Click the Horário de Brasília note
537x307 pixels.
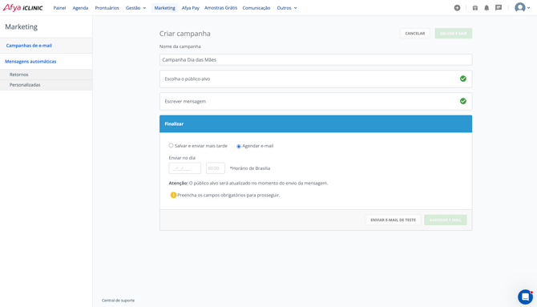coord(250,168)
